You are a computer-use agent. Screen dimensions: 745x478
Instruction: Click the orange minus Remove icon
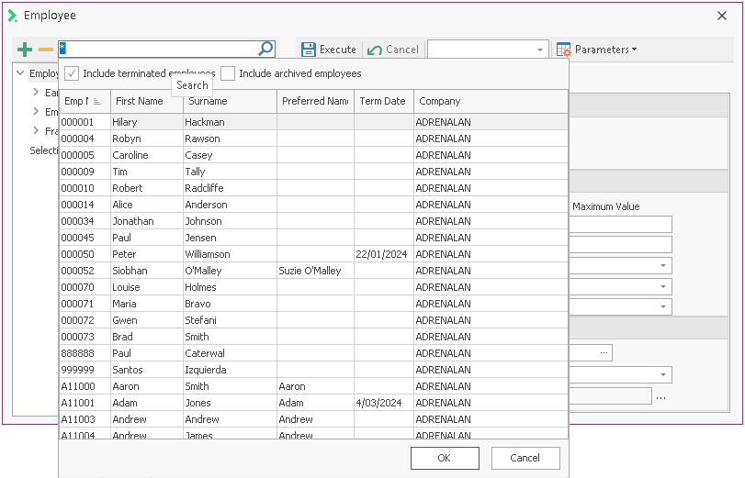[45, 50]
